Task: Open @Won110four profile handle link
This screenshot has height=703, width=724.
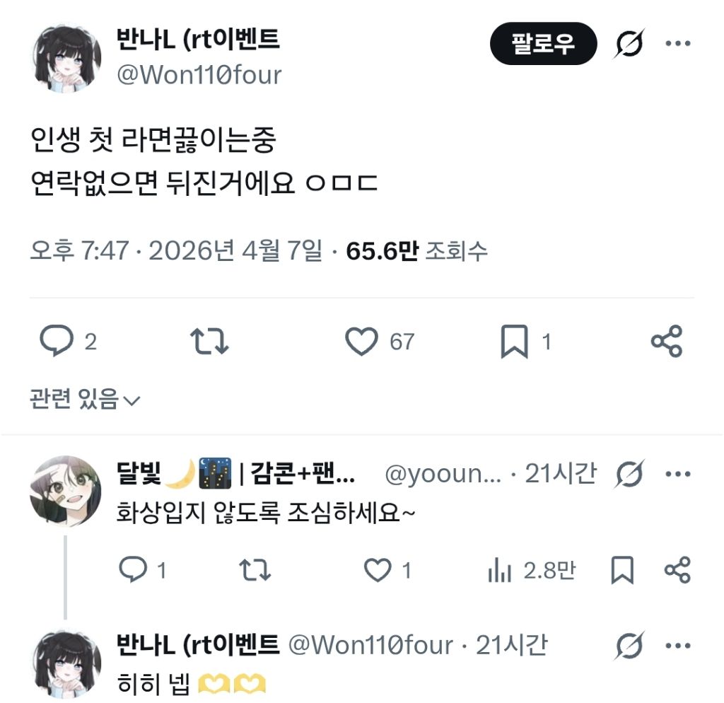Action: pyautogui.click(x=199, y=75)
